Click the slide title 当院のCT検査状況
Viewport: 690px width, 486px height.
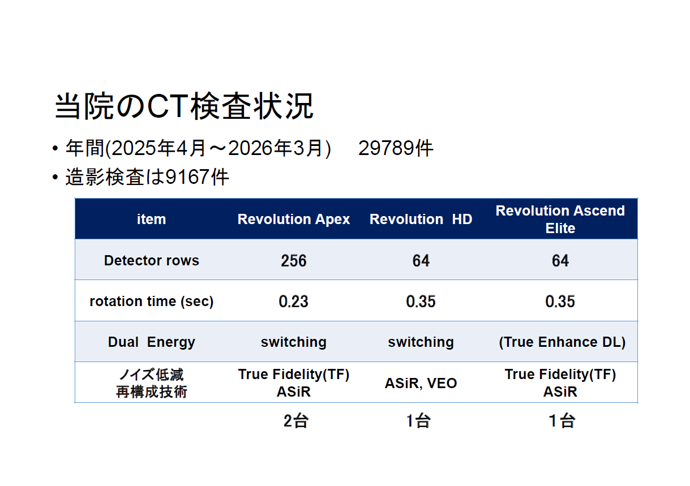[184, 106]
